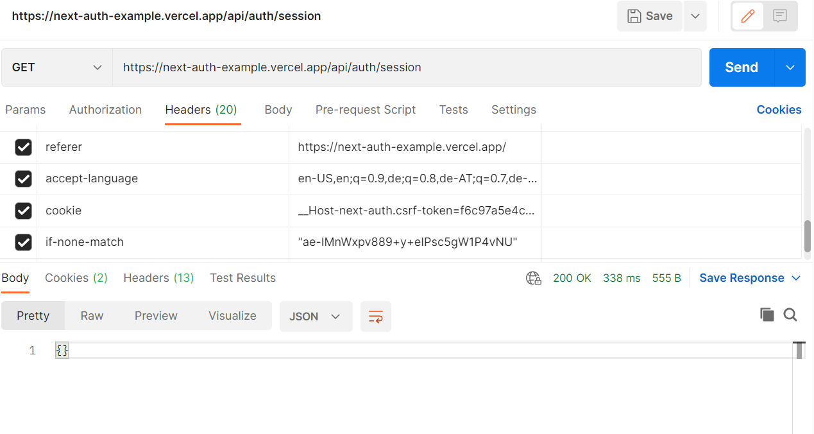Open Cookies manager for the request
Image resolution: width=814 pixels, height=434 pixels.
click(779, 109)
